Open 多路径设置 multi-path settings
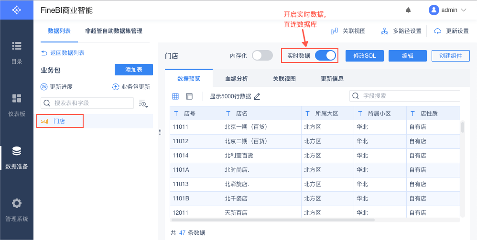This screenshot has width=477, height=240. [384, 31]
